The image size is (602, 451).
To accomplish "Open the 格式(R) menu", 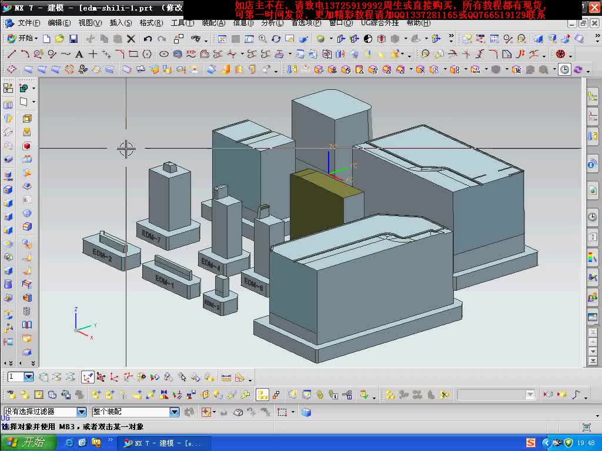I will (151, 23).
